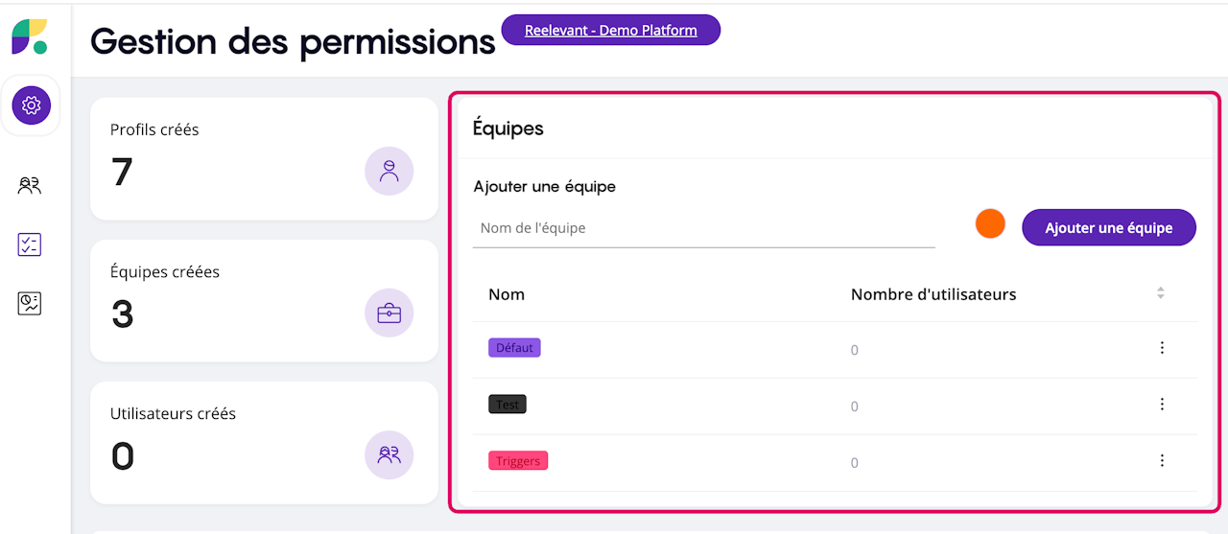
Task: Open the settings gear icon in sidebar
Action: tap(32, 104)
